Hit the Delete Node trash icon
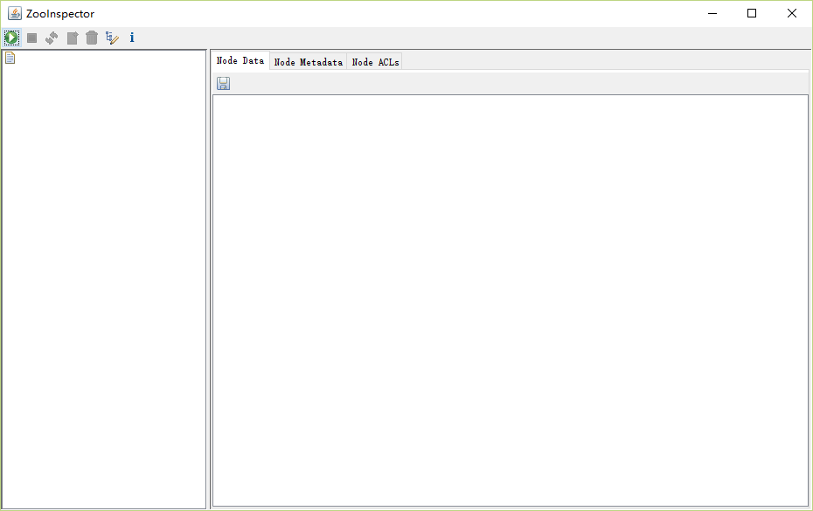813x511 pixels. (92, 38)
